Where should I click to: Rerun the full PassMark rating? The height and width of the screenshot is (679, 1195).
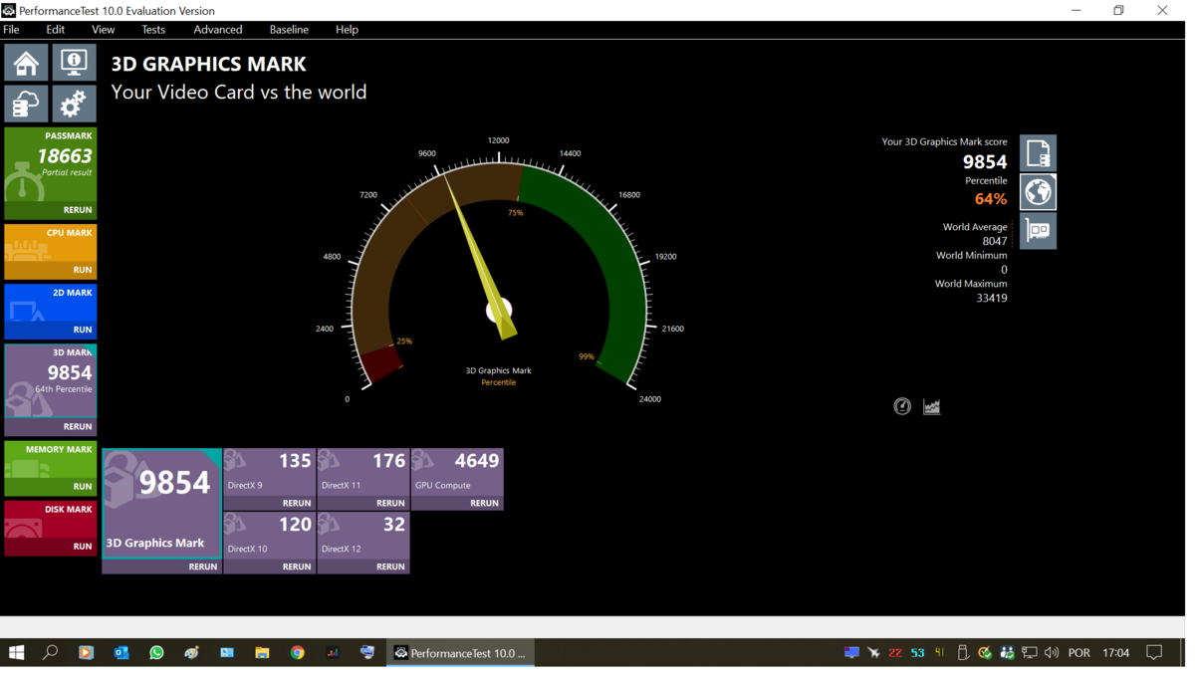pyautogui.click(x=78, y=210)
